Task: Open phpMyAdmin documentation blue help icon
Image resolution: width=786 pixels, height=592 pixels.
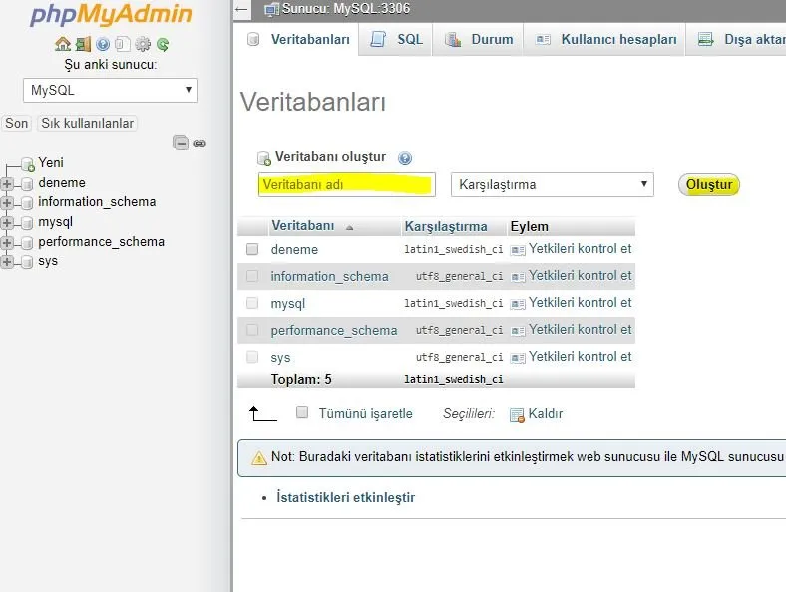Action: (103, 44)
